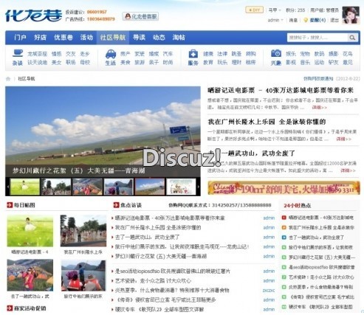Open 去了一趟武功山 post in 焦点访谈 list
This screenshot has width=364, height=315.
[147, 238]
